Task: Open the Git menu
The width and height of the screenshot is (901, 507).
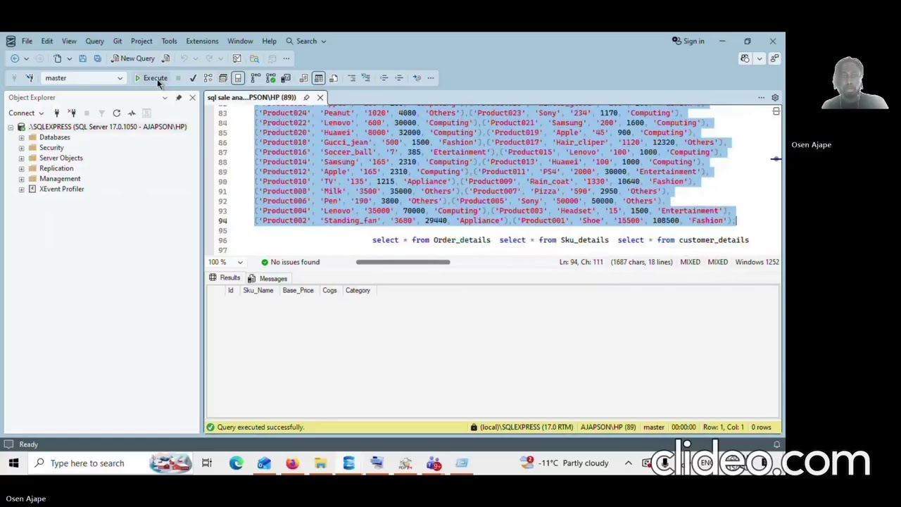Action: click(x=118, y=41)
